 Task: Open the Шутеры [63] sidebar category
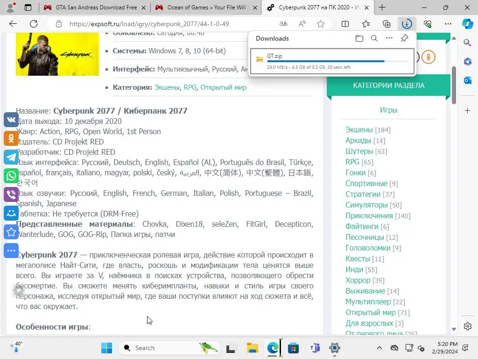tap(366, 151)
